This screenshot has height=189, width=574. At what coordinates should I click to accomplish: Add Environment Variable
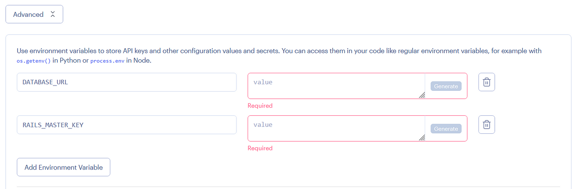pos(64,167)
